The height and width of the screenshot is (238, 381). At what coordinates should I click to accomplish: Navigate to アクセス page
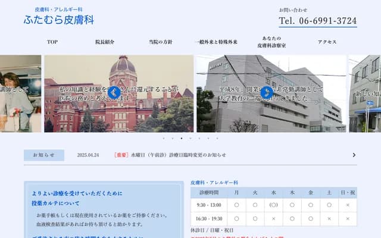click(327, 42)
